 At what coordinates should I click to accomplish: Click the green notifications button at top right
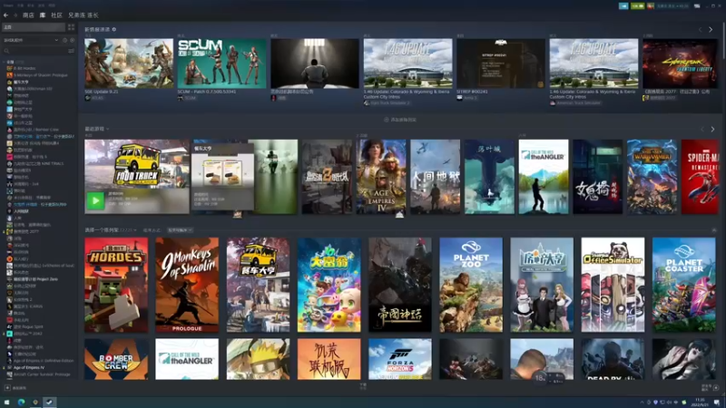[x=638, y=6]
